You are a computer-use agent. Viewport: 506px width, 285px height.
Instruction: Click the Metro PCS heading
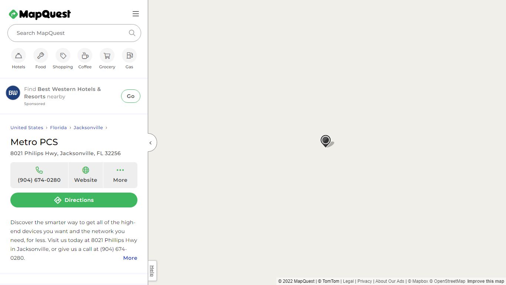point(34,142)
